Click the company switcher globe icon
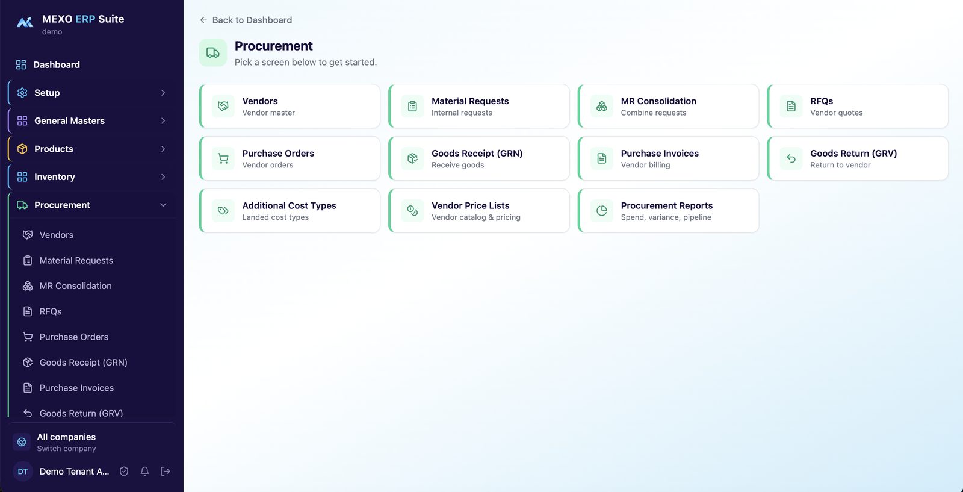This screenshot has width=963, height=492. (x=22, y=442)
